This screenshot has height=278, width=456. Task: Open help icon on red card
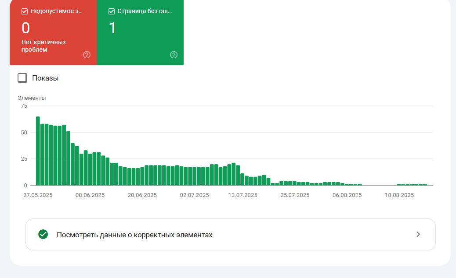coord(87,55)
